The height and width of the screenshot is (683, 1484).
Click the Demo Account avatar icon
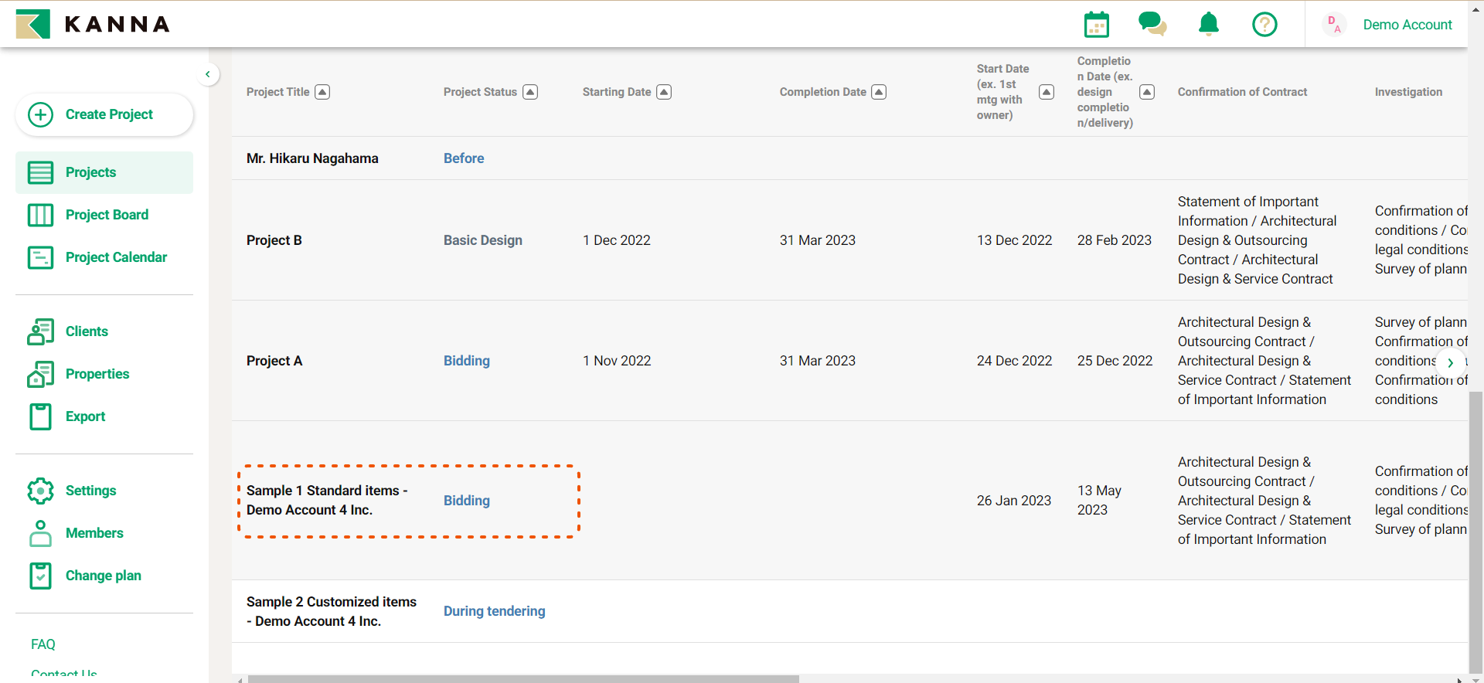tap(1333, 25)
